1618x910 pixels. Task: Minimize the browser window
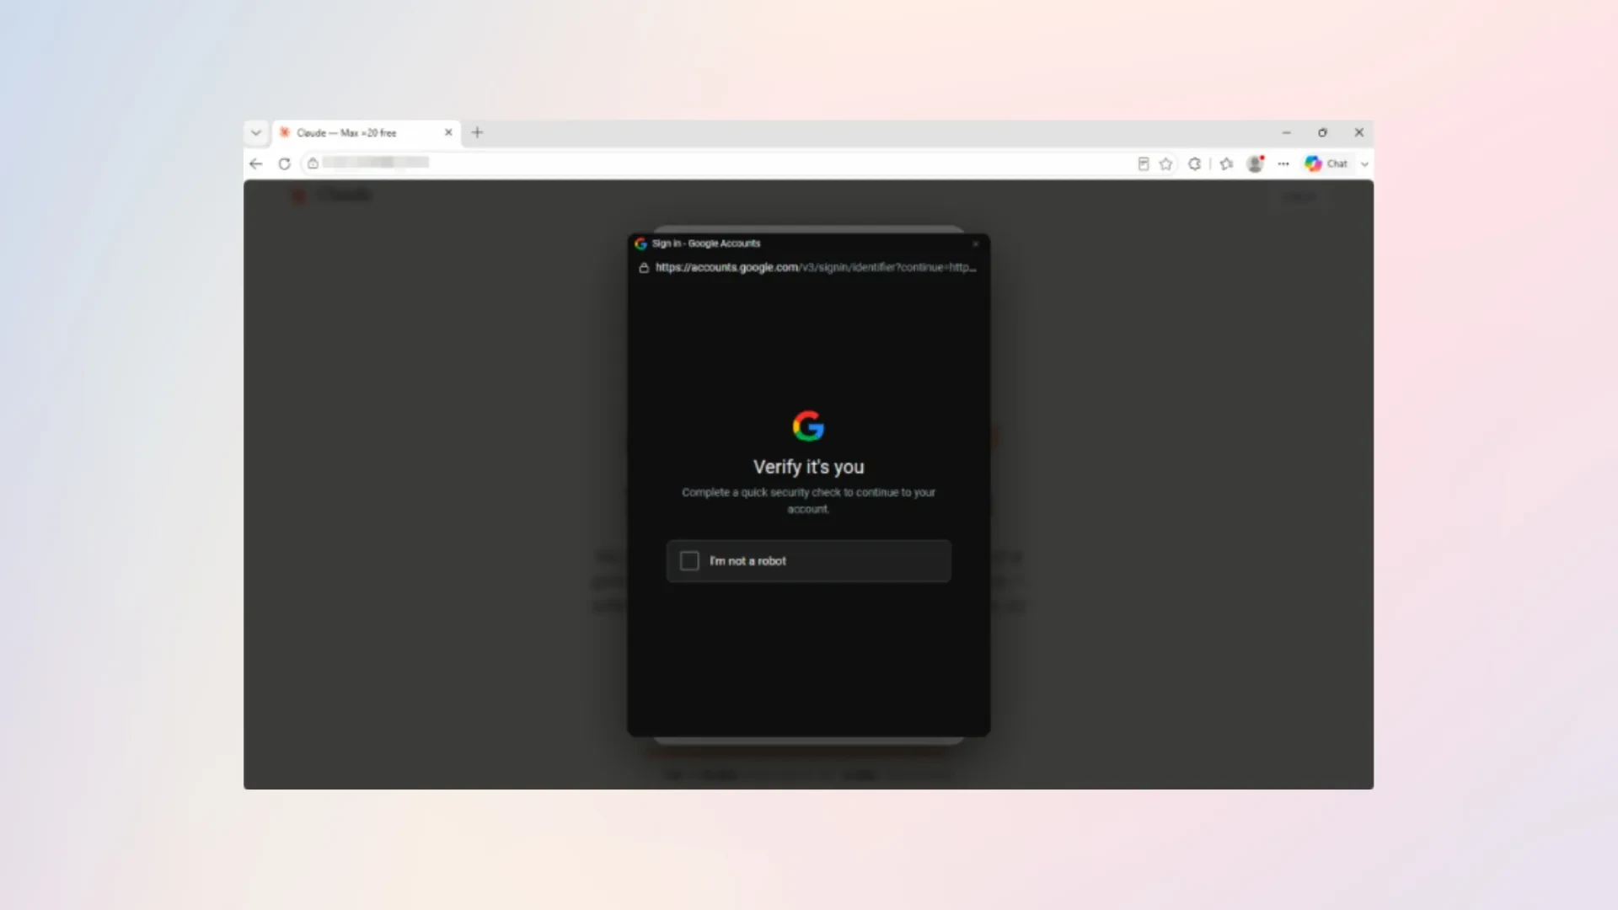pyautogui.click(x=1287, y=132)
